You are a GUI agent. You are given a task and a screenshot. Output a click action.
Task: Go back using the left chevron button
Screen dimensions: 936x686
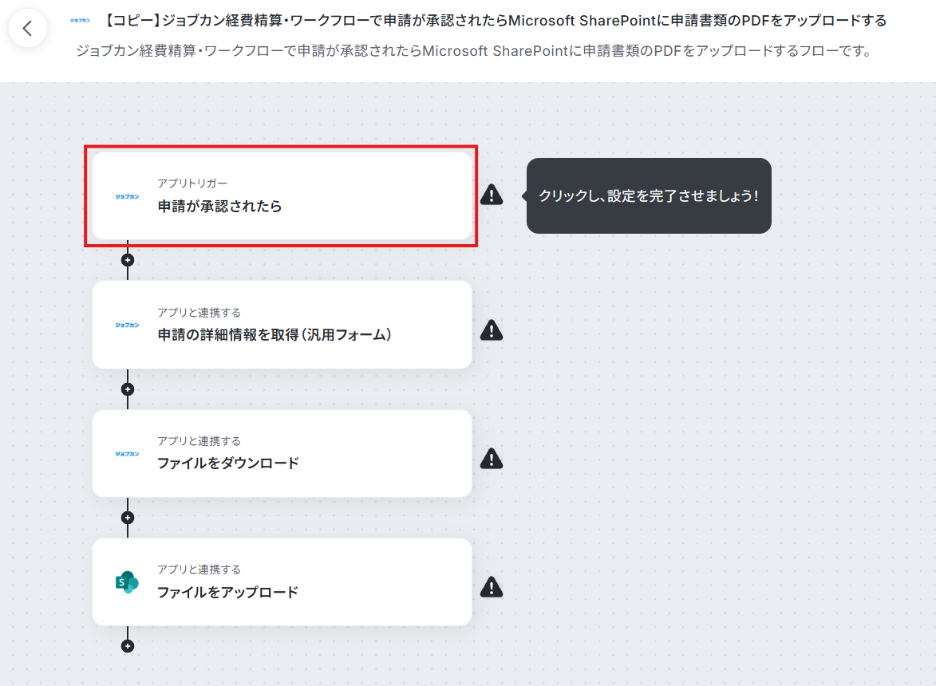(x=27, y=28)
